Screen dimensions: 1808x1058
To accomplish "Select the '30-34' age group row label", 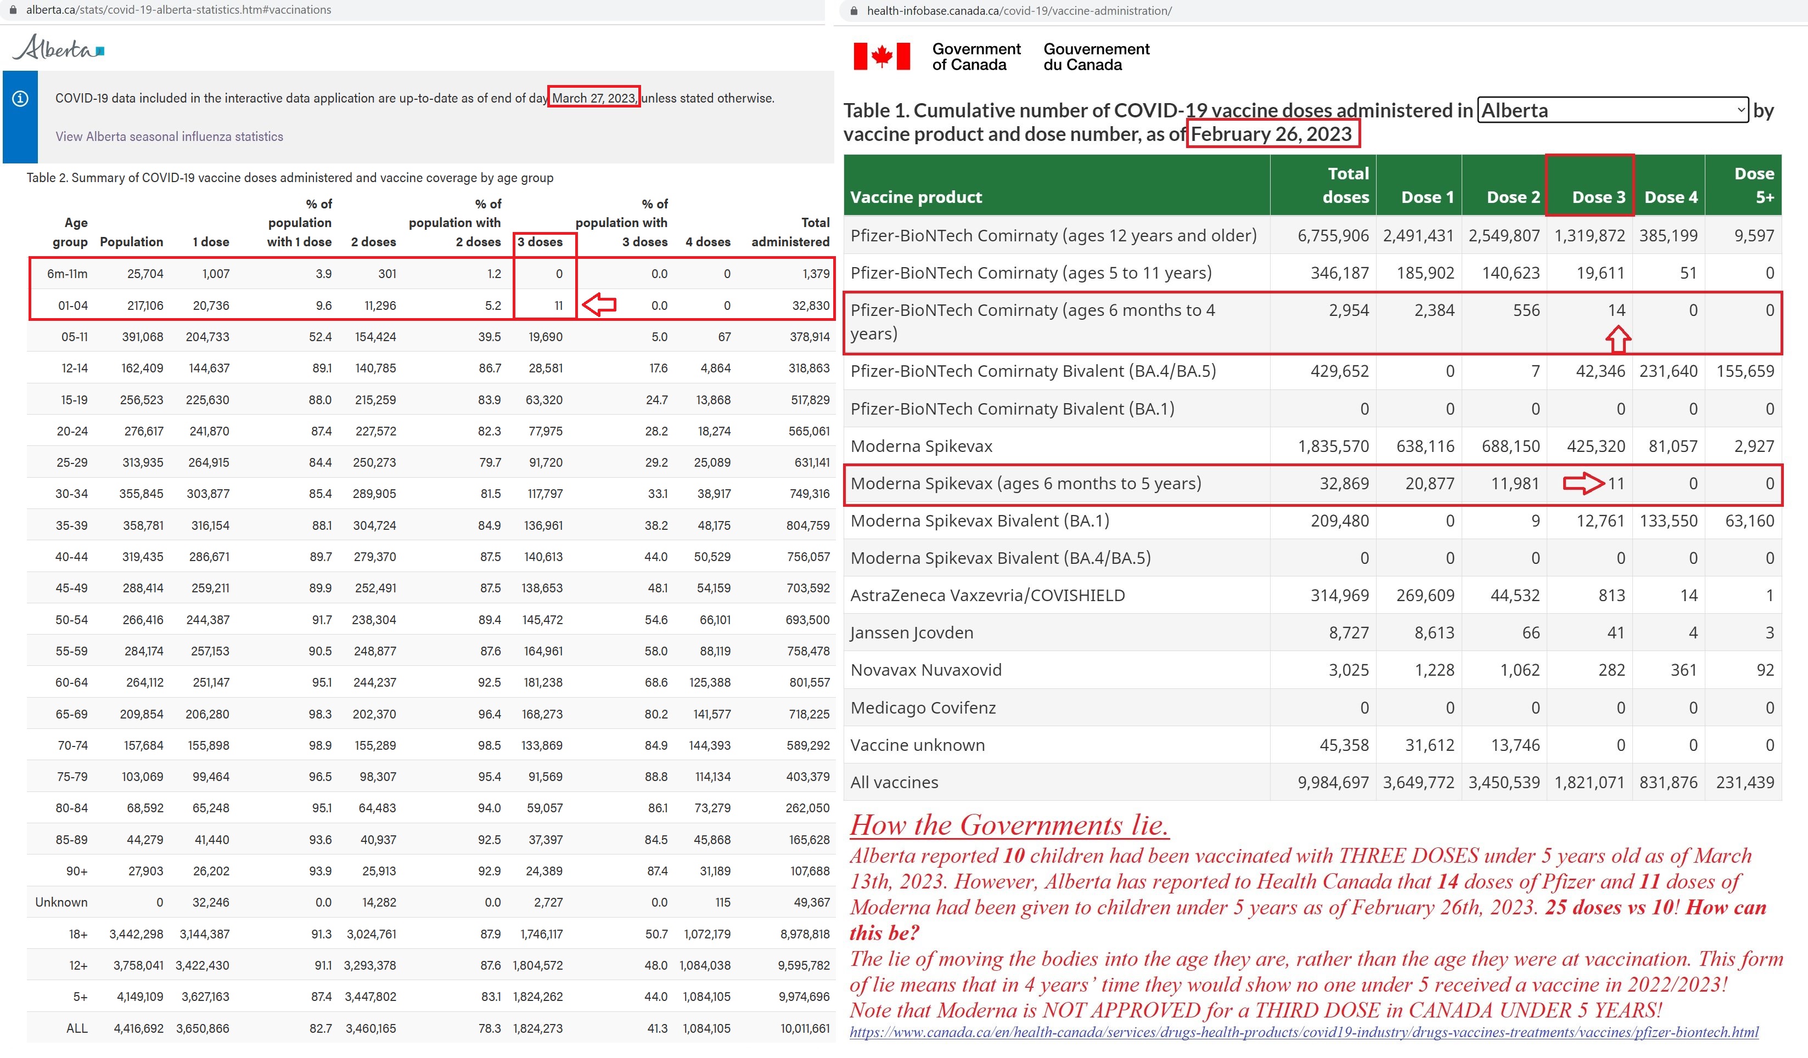I will click(72, 494).
